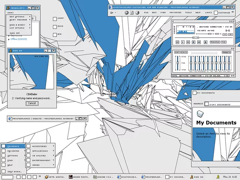Click the AIM Sign On banner image

(32, 72)
